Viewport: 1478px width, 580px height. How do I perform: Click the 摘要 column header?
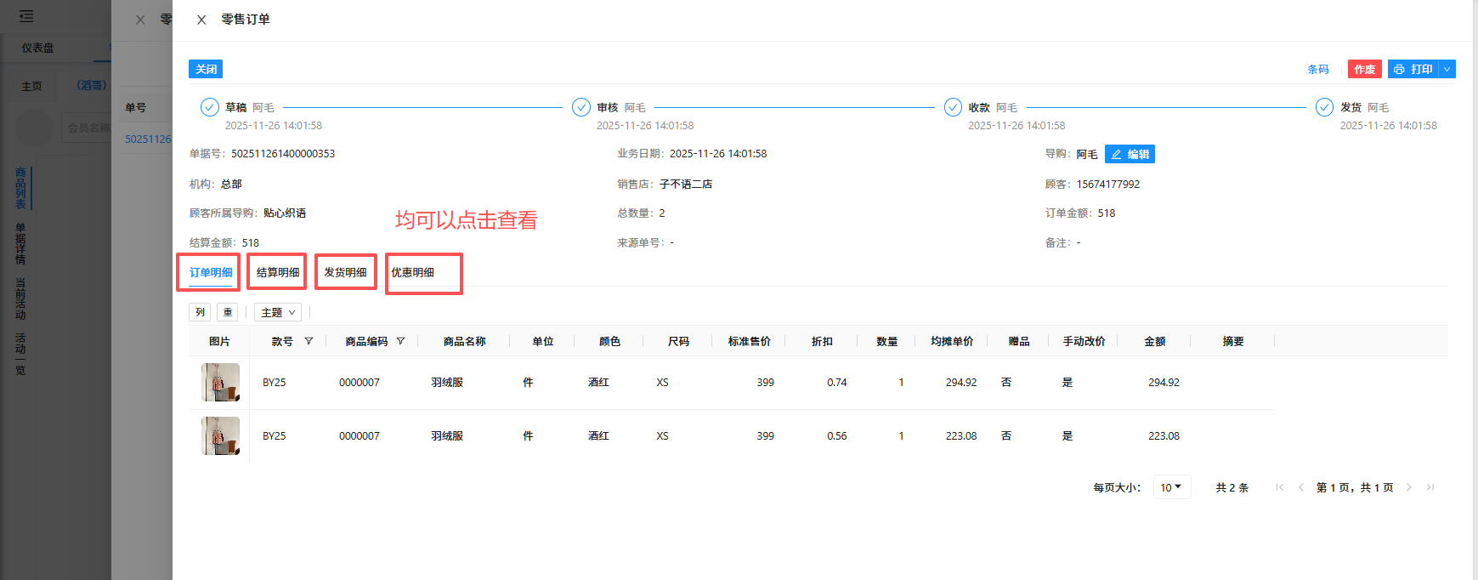(x=1233, y=341)
